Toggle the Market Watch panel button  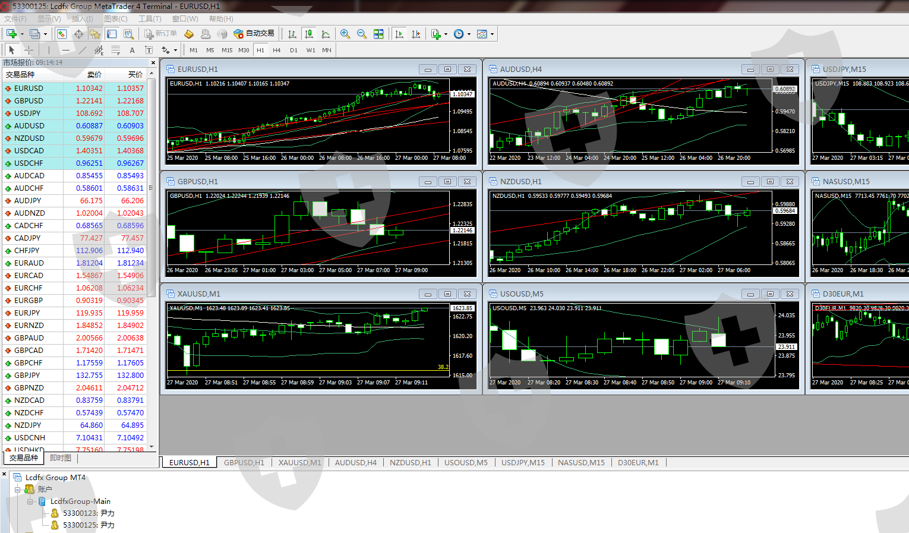point(62,34)
